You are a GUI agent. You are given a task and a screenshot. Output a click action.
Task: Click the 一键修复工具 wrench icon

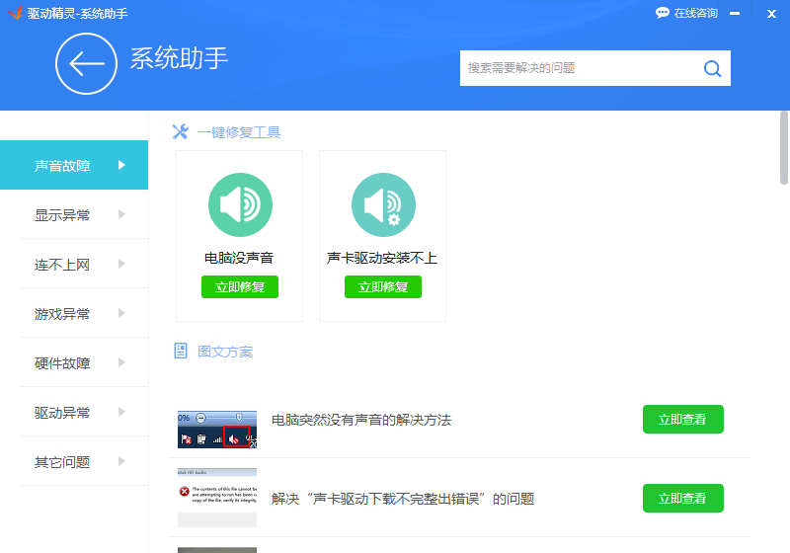180,131
